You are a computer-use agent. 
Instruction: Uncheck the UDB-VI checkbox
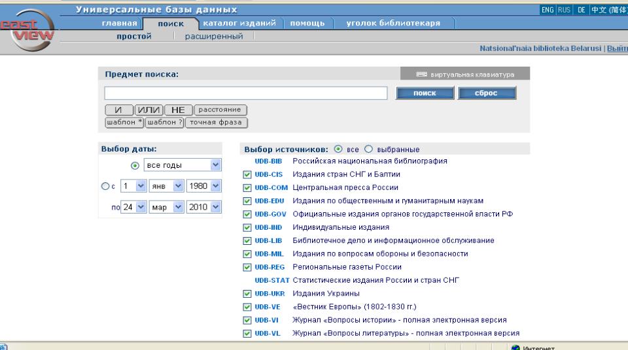(247, 320)
